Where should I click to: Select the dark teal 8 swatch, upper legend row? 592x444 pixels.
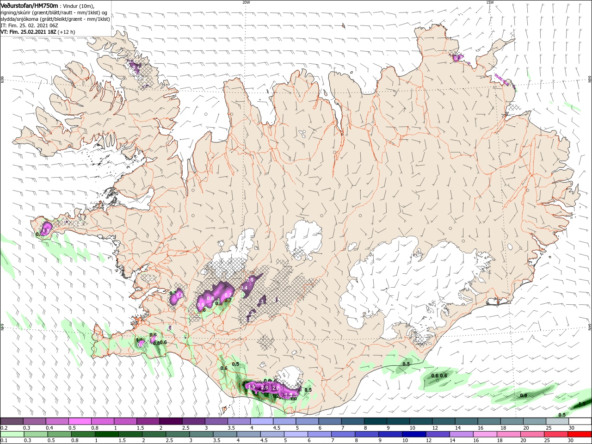point(375,421)
